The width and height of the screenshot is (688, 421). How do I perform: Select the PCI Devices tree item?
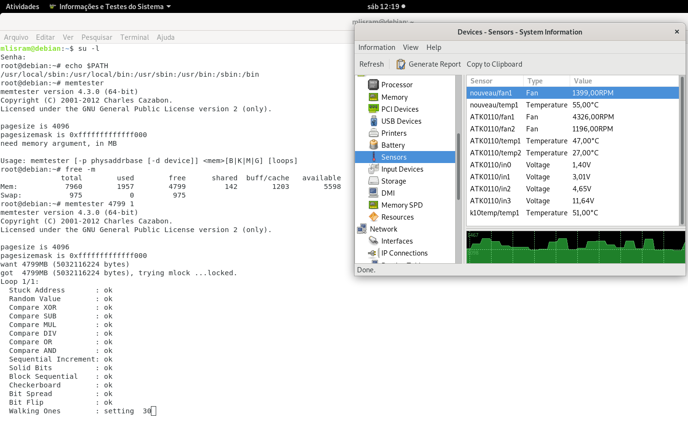coord(405,109)
